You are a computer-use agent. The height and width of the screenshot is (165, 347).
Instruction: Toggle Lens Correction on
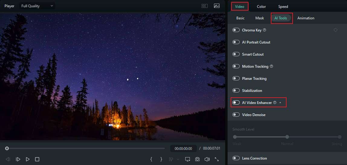coord(236,158)
